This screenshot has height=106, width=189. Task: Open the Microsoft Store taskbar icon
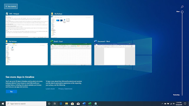[72, 104]
